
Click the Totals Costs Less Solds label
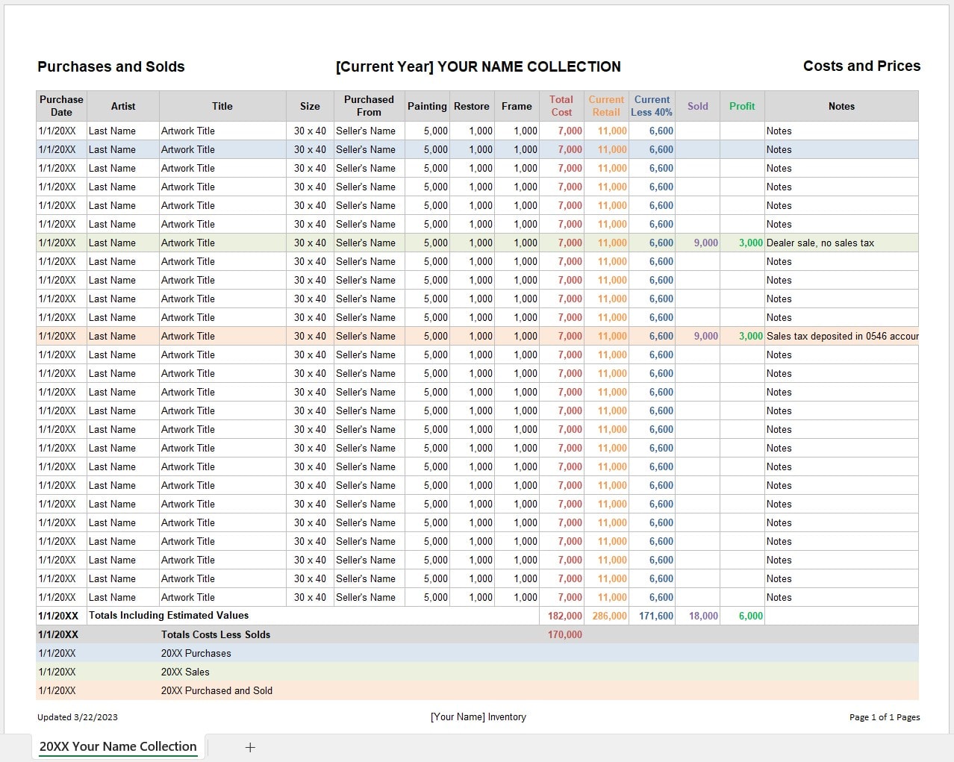(216, 634)
